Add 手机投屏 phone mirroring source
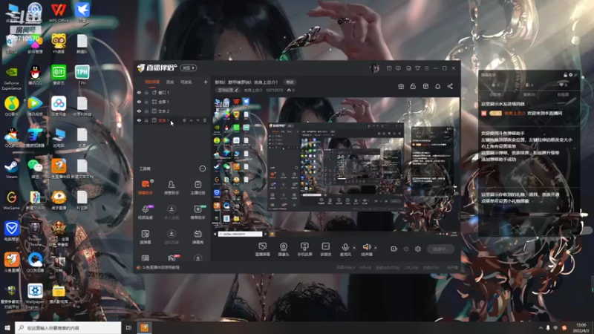Image resolution: width=594 pixels, height=334 pixels. [x=304, y=249]
